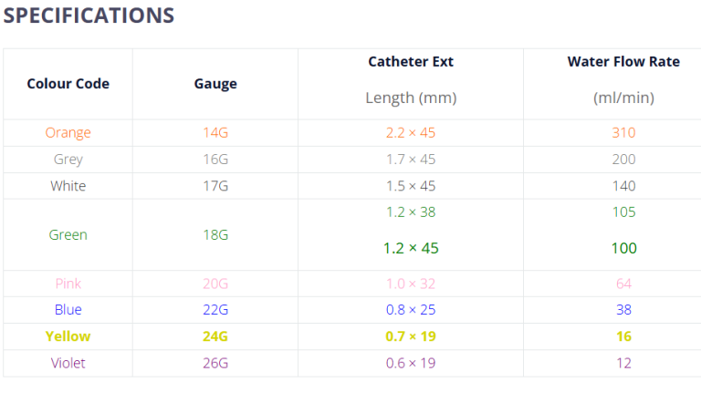Select the 1.2 × 38 catheter size
Image resolution: width=701 pixels, height=403 pixels.
[411, 213]
